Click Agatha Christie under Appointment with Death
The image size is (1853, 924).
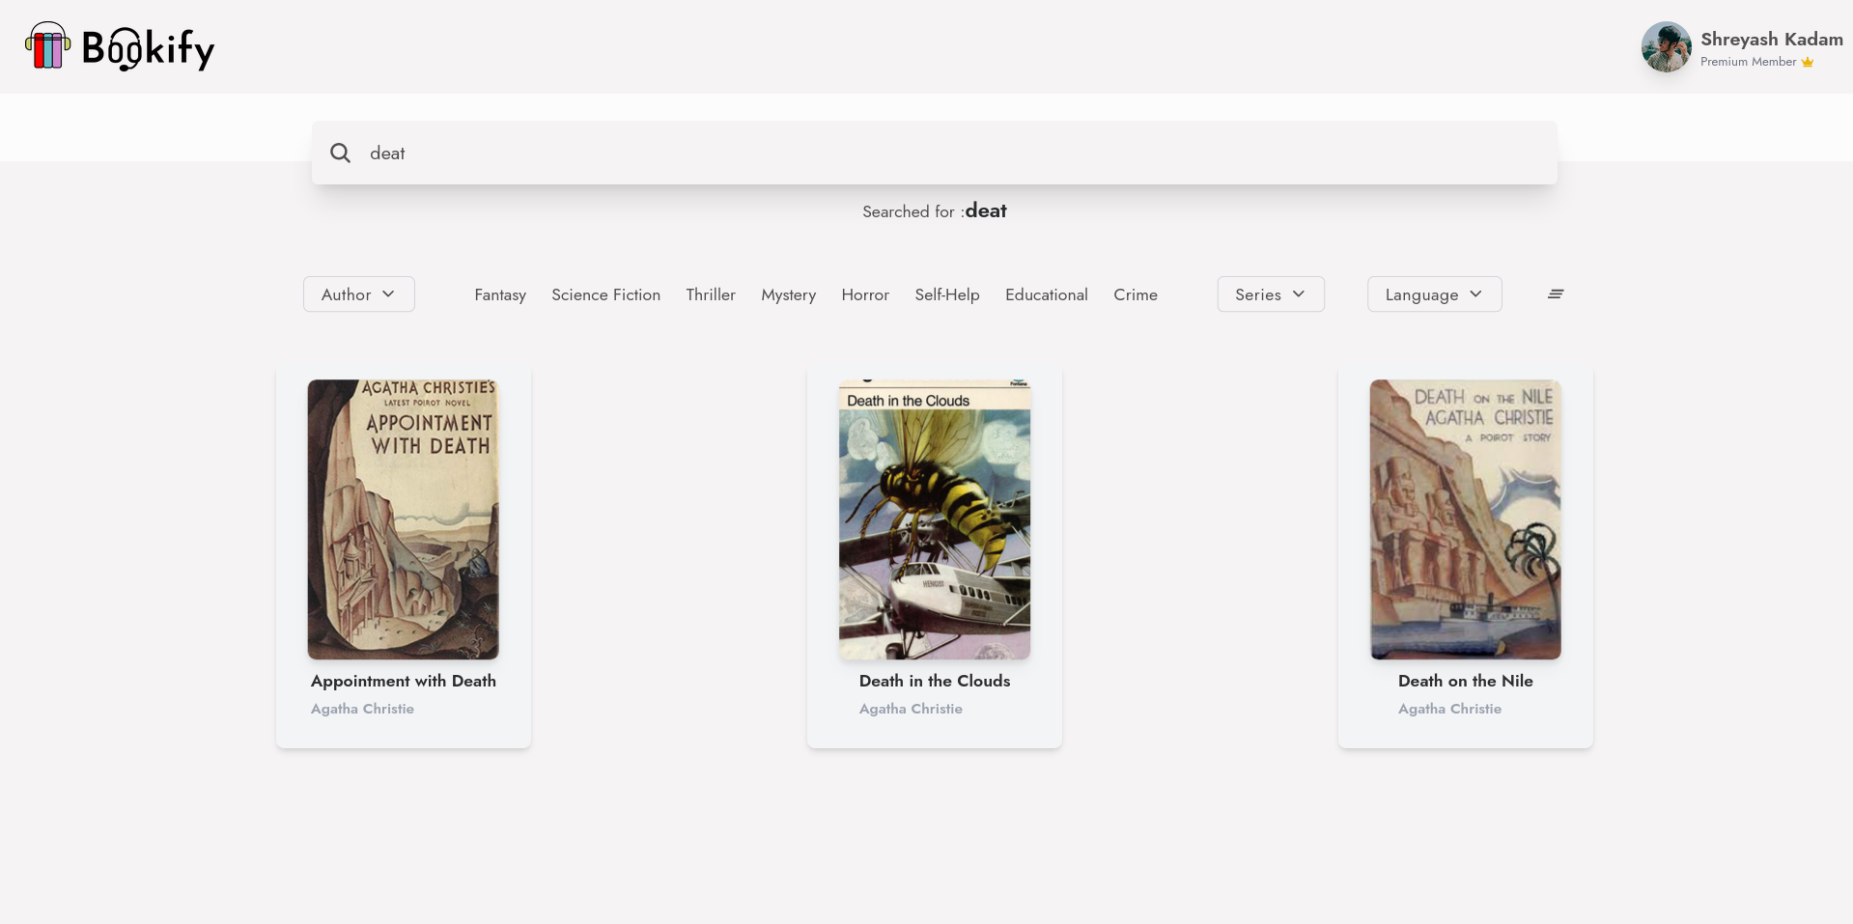(362, 709)
